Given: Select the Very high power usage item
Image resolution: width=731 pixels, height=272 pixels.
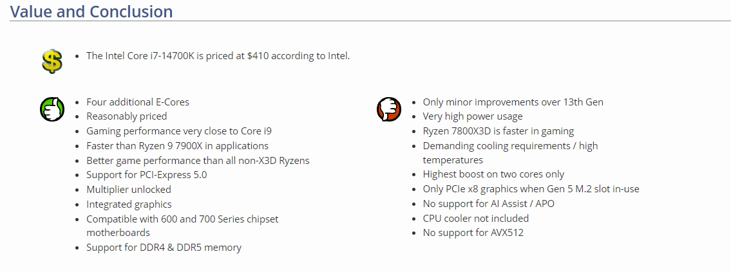Looking at the screenshot, I should 472,116.
